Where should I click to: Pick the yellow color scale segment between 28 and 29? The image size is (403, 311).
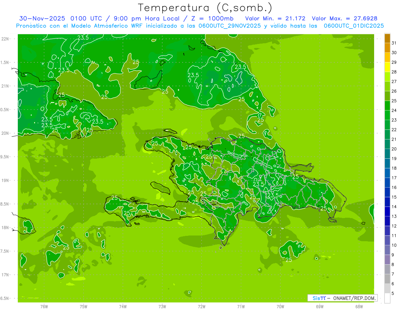pyautogui.click(x=387, y=67)
